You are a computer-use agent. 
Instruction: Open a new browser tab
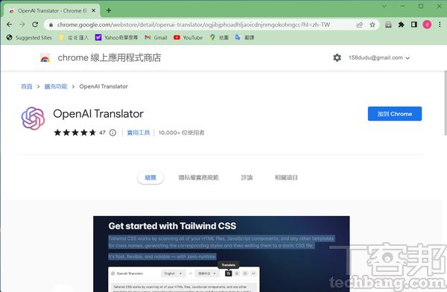click(109, 10)
